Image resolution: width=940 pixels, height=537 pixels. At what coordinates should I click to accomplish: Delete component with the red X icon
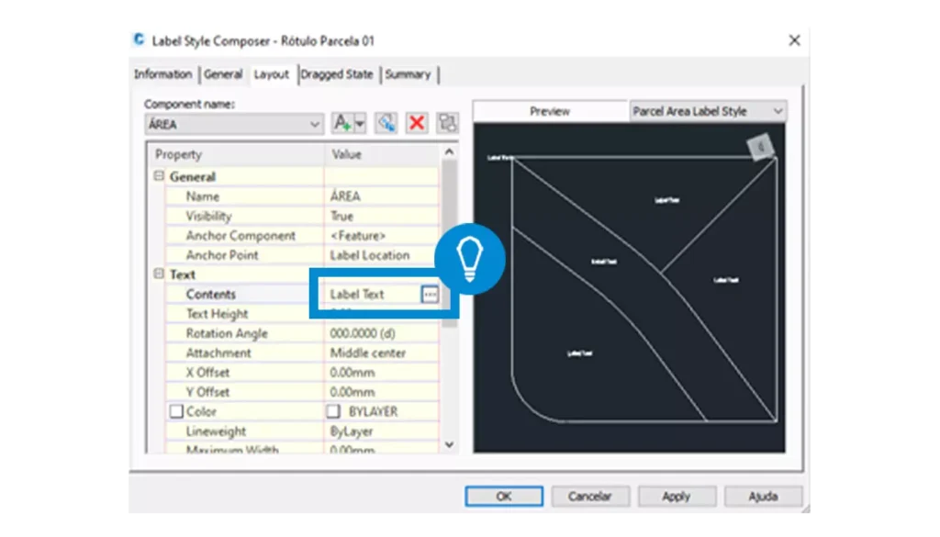tap(417, 123)
